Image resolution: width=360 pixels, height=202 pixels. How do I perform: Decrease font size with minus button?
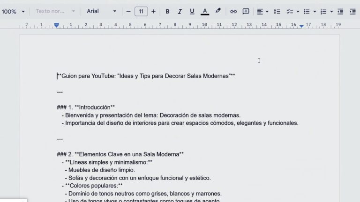128,11
